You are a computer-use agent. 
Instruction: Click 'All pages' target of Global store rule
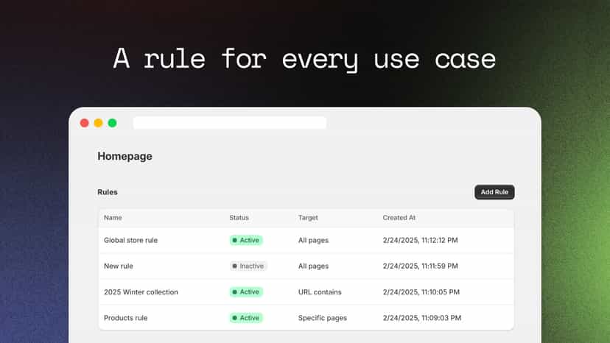click(313, 241)
